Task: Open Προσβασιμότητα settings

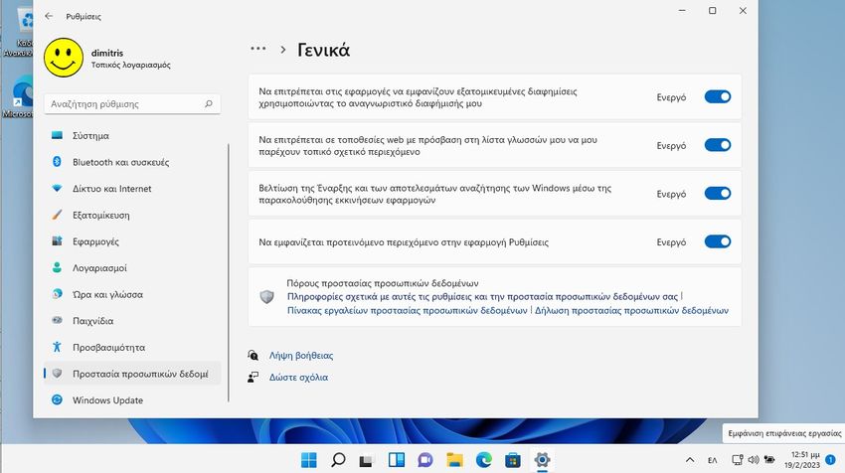Action: (x=132, y=347)
